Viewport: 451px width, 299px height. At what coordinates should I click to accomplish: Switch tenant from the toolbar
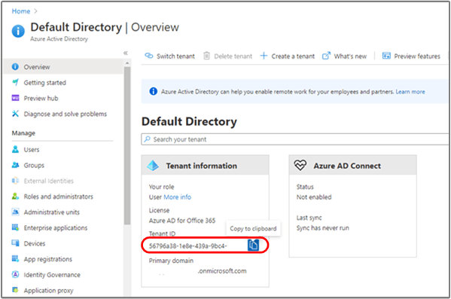coord(169,56)
